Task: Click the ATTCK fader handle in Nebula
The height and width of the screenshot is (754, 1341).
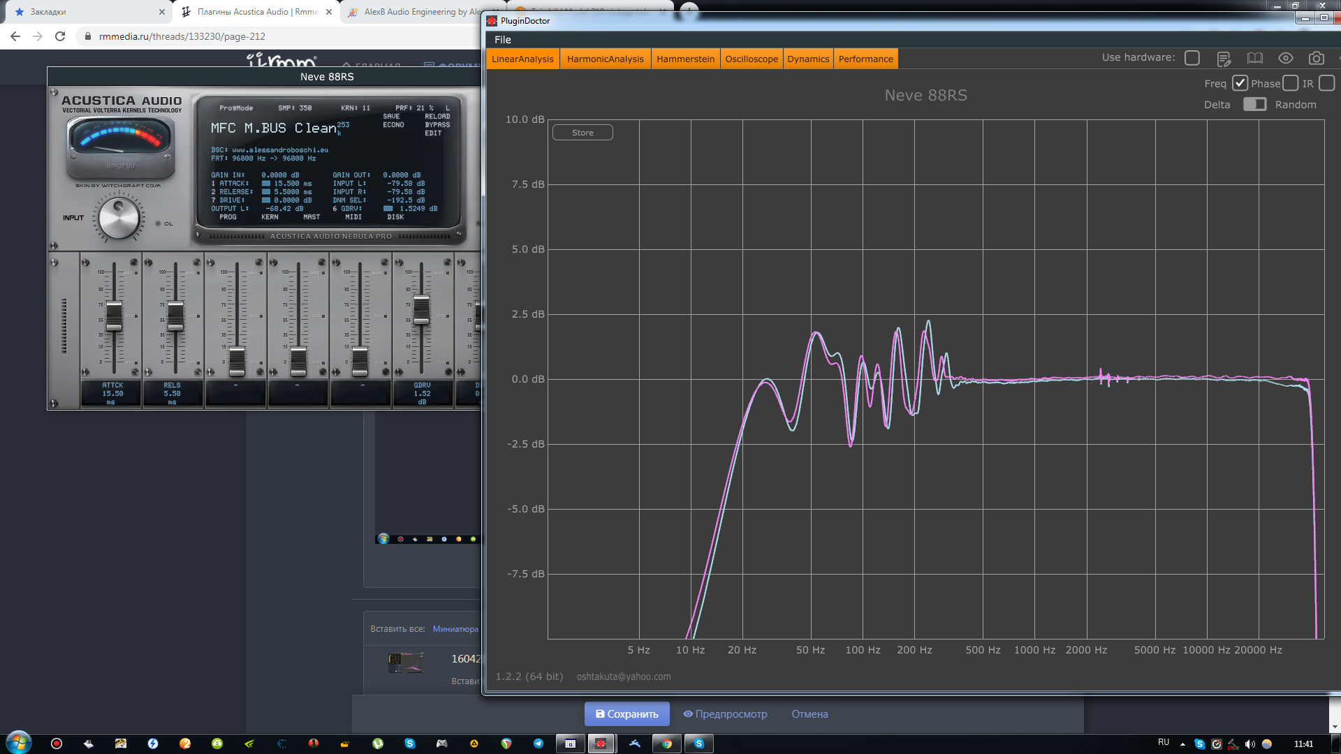Action: (114, 316)
